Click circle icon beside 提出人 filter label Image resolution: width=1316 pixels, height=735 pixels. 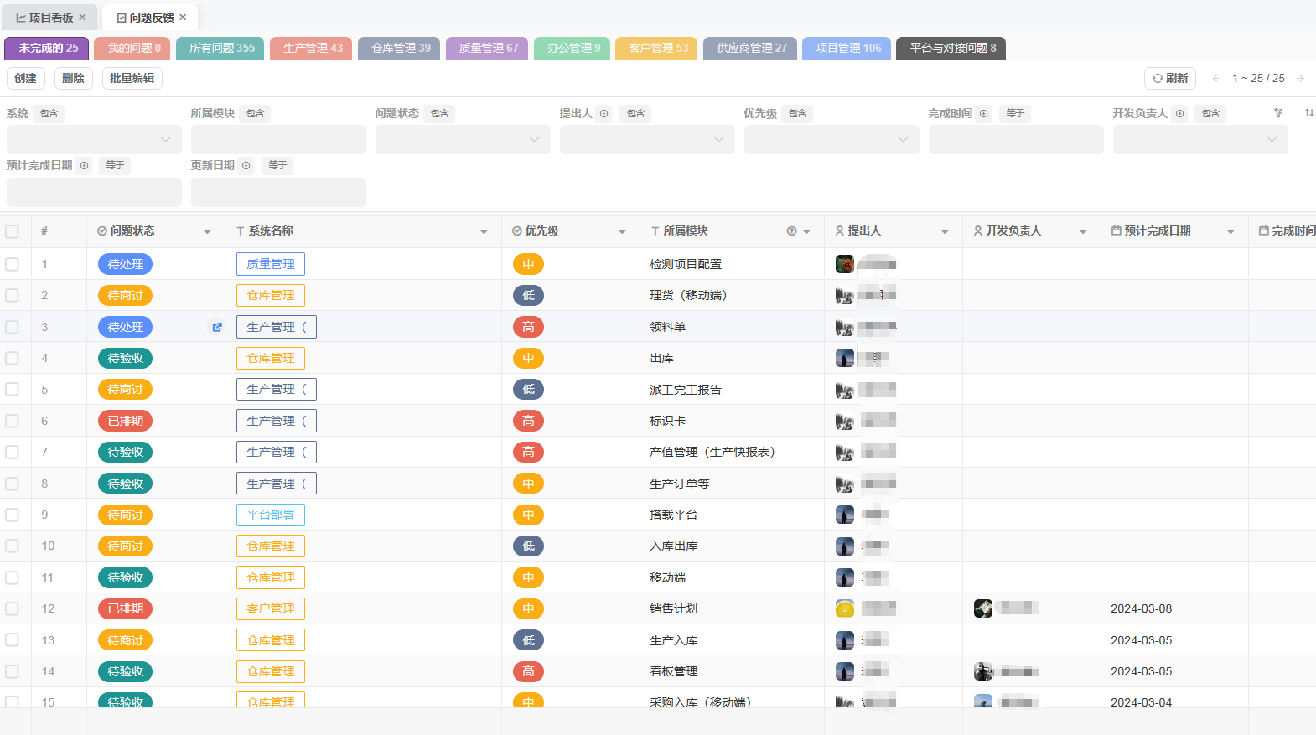pyautogui.click(x=604, y=114)
